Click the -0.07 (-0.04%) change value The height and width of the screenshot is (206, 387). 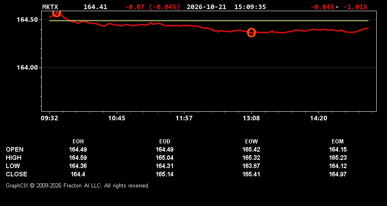coord(153,7)
